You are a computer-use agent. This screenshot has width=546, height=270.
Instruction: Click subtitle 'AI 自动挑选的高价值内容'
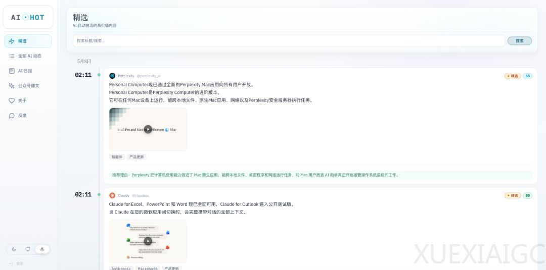click(95, 26)
